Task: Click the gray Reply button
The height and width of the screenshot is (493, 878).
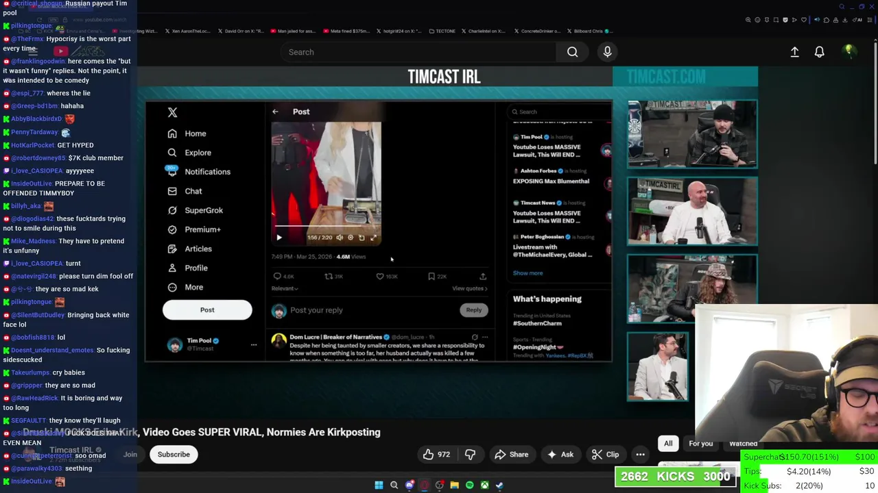Action: (474, 310)
